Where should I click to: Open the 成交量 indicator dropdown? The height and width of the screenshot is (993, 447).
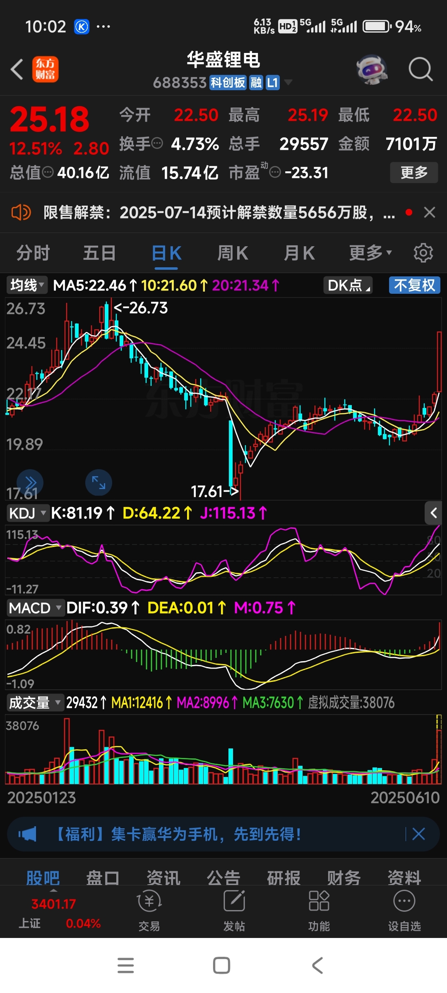click(x=35, y=703)
